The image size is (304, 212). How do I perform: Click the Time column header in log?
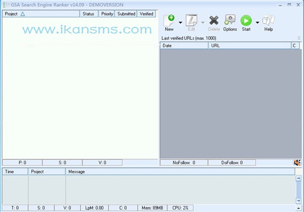pyautogui.click(x=15, y=171)
